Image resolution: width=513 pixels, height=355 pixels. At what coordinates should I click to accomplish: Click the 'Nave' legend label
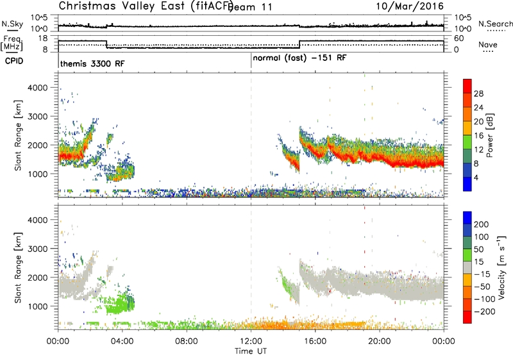[x=487, y=45]
